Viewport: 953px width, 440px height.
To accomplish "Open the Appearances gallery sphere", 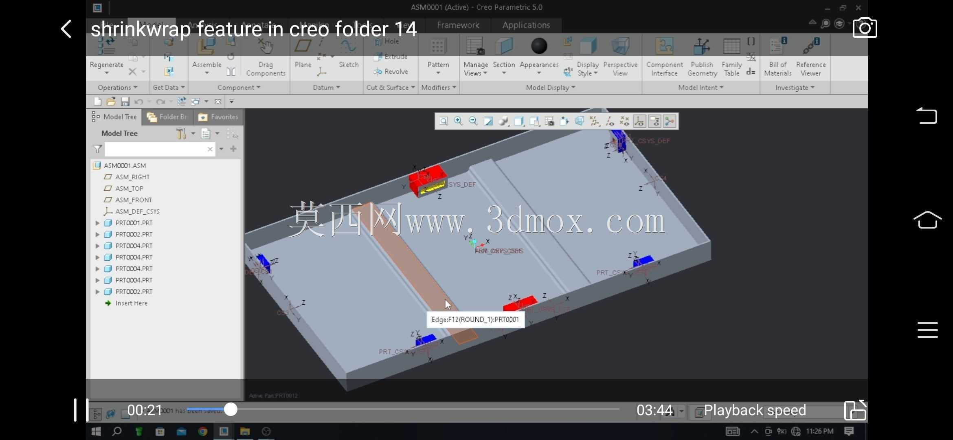I will coord(539,46).
